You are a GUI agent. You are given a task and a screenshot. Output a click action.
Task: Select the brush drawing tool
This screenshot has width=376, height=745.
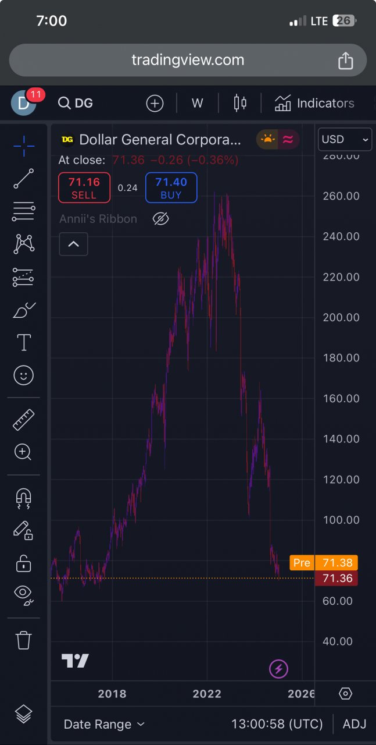coord(23,310)
